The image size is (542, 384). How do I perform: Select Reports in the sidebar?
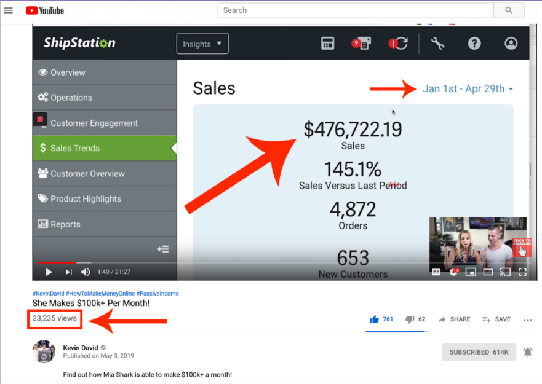(105, 224)
